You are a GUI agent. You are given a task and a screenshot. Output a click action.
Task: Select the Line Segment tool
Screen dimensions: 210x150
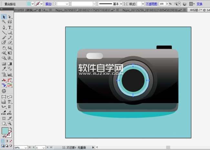point(4,32)
